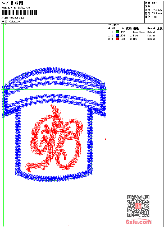The width and height of the screenshot is (164, 227).
Task: Click the '停止顺序:' heading
Action: pos(114,25)
